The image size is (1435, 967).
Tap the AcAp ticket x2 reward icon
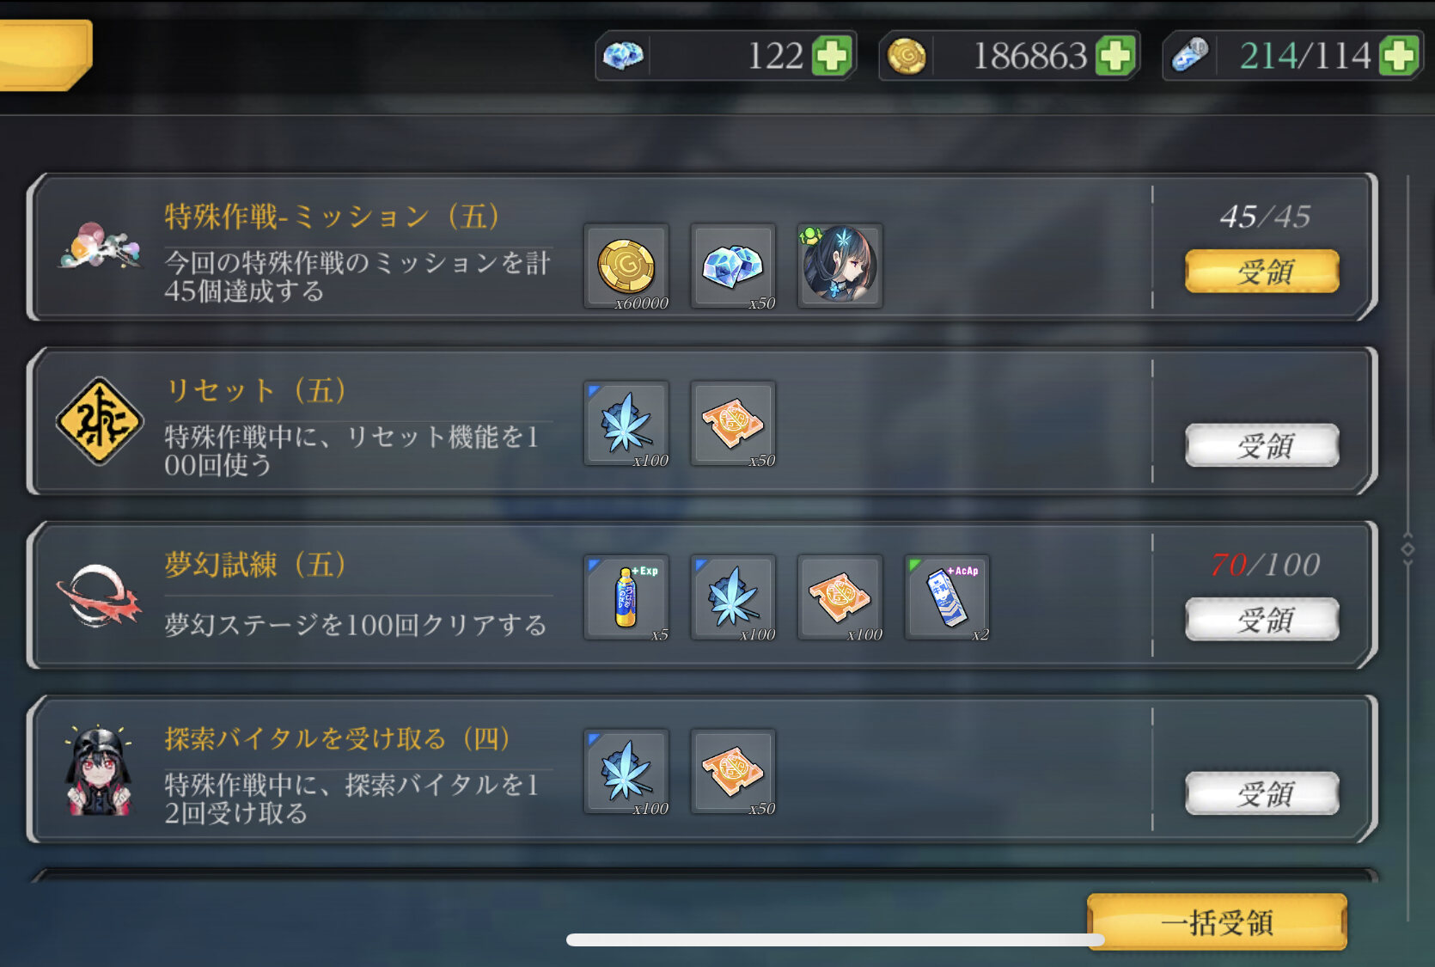point(947,597)
